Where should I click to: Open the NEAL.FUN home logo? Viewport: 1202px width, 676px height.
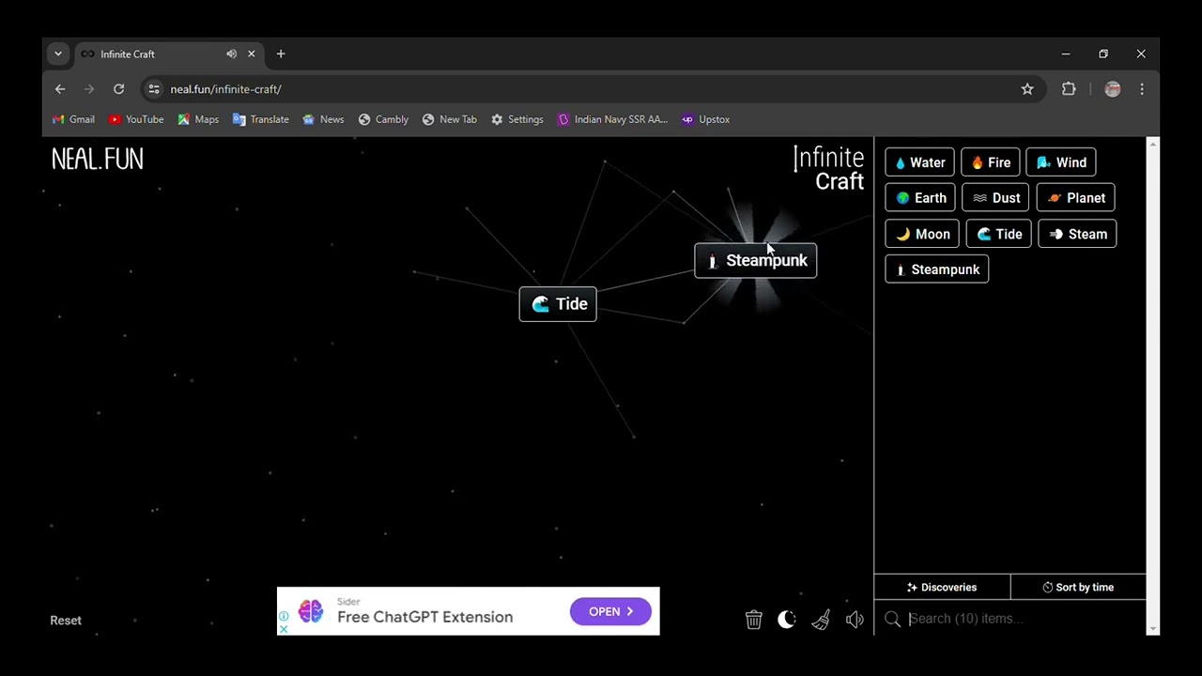(x=98, y=160)
